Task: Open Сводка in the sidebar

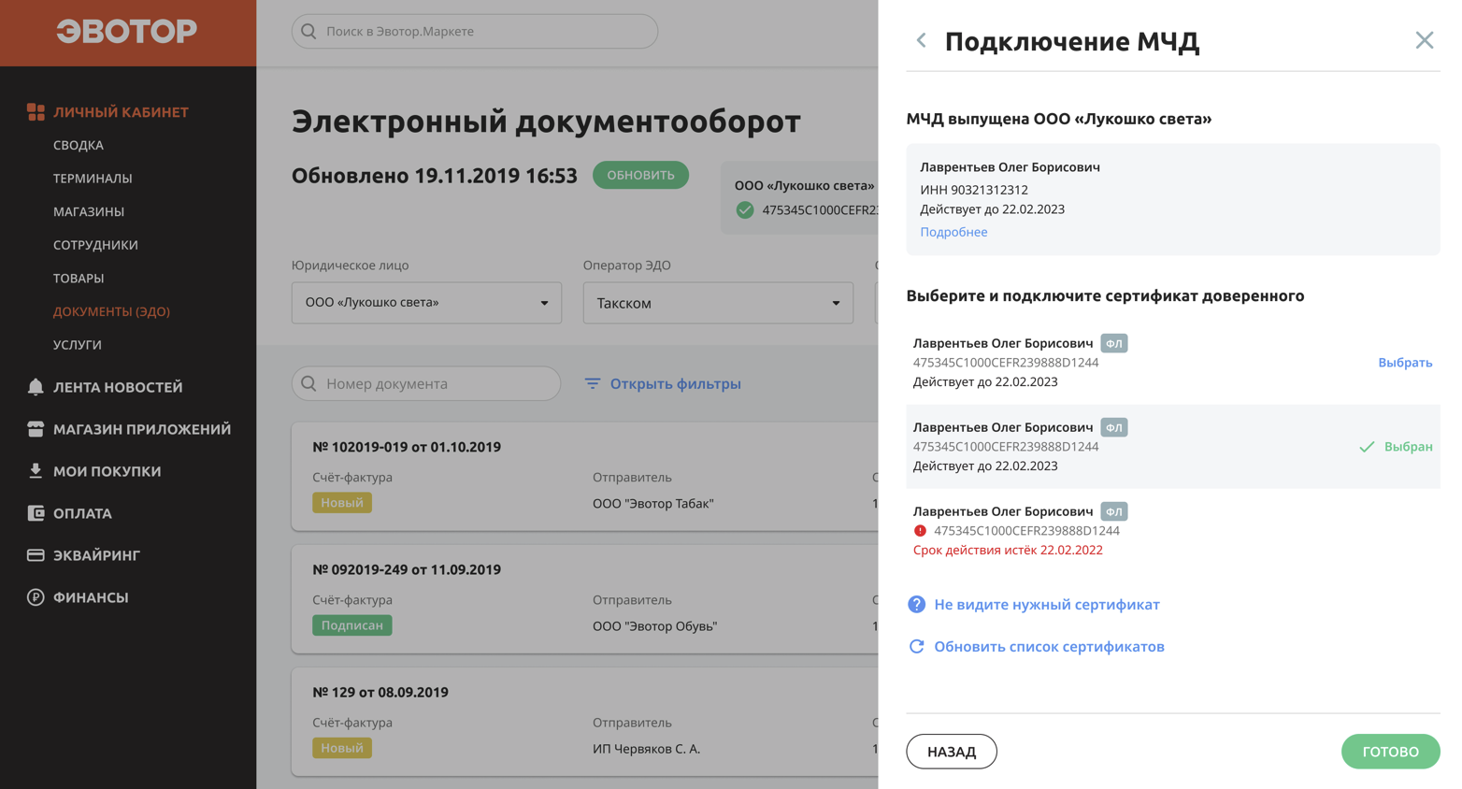Action: click(79, 145)
